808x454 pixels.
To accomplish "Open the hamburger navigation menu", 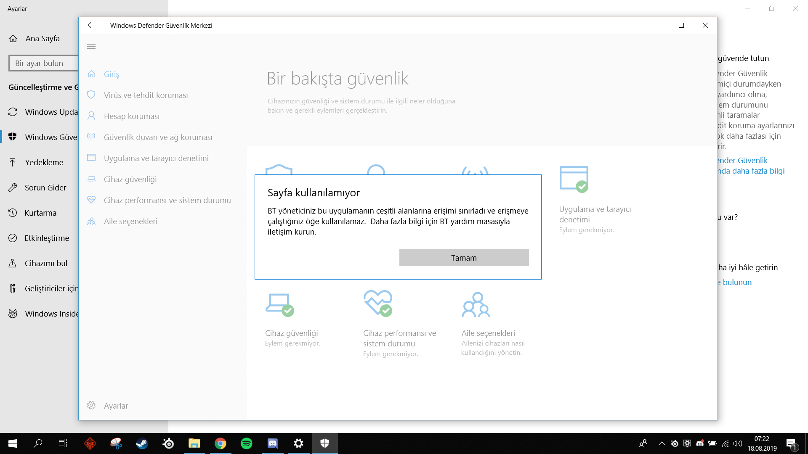I will (91, 47).
